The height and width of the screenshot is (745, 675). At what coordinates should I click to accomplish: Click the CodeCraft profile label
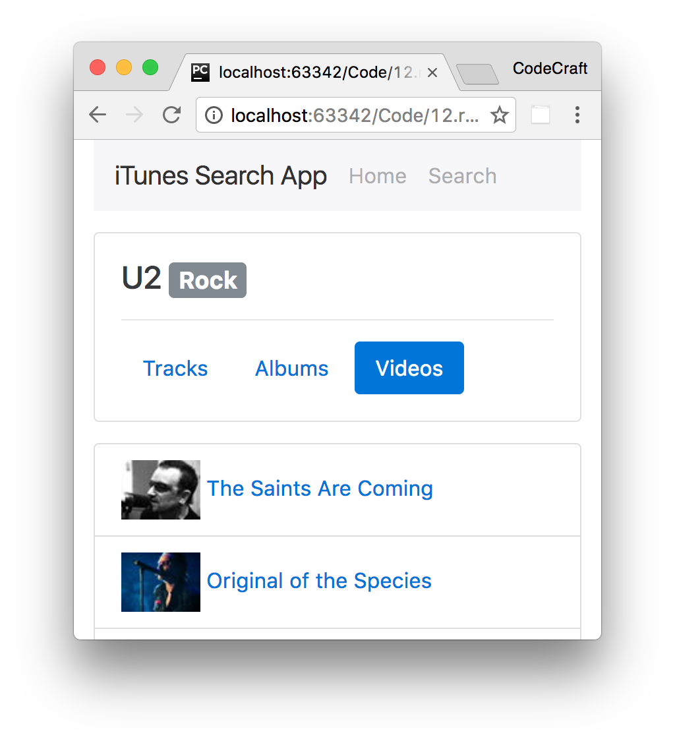click(550, 69)
